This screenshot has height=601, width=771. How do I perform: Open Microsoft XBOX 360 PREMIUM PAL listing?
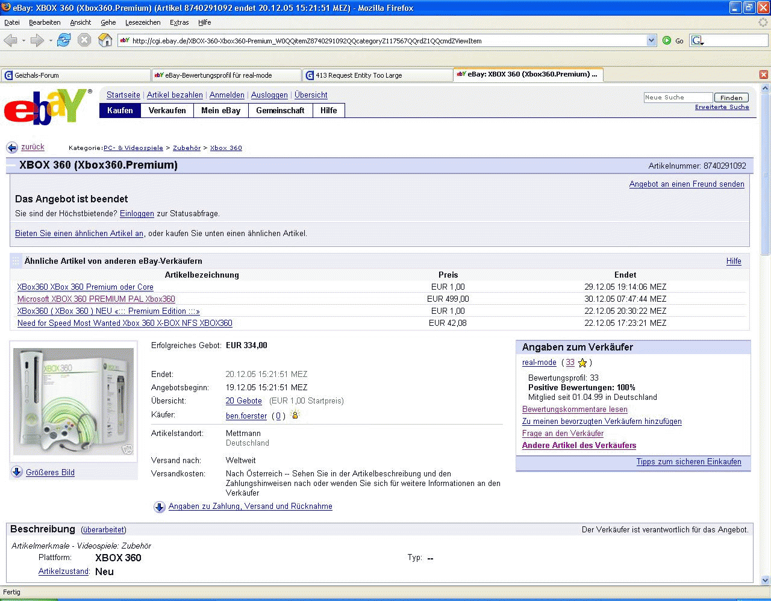pos(96,299)
